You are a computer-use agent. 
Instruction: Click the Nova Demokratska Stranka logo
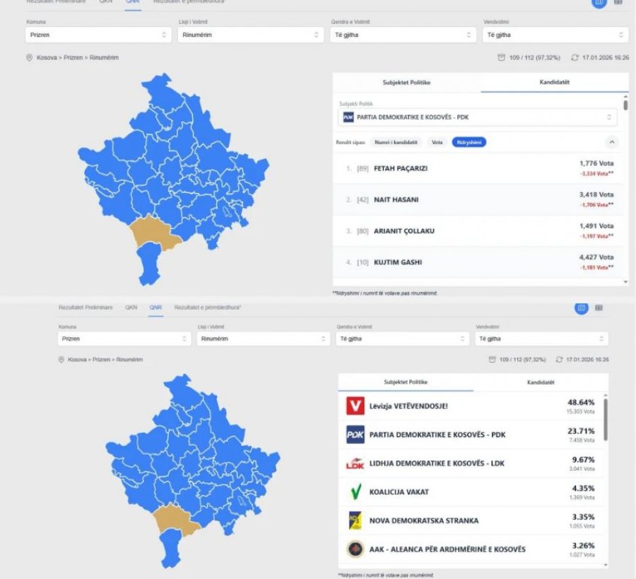click(355, 520)
